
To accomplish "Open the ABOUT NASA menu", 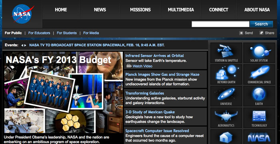I will click(257, 10).
